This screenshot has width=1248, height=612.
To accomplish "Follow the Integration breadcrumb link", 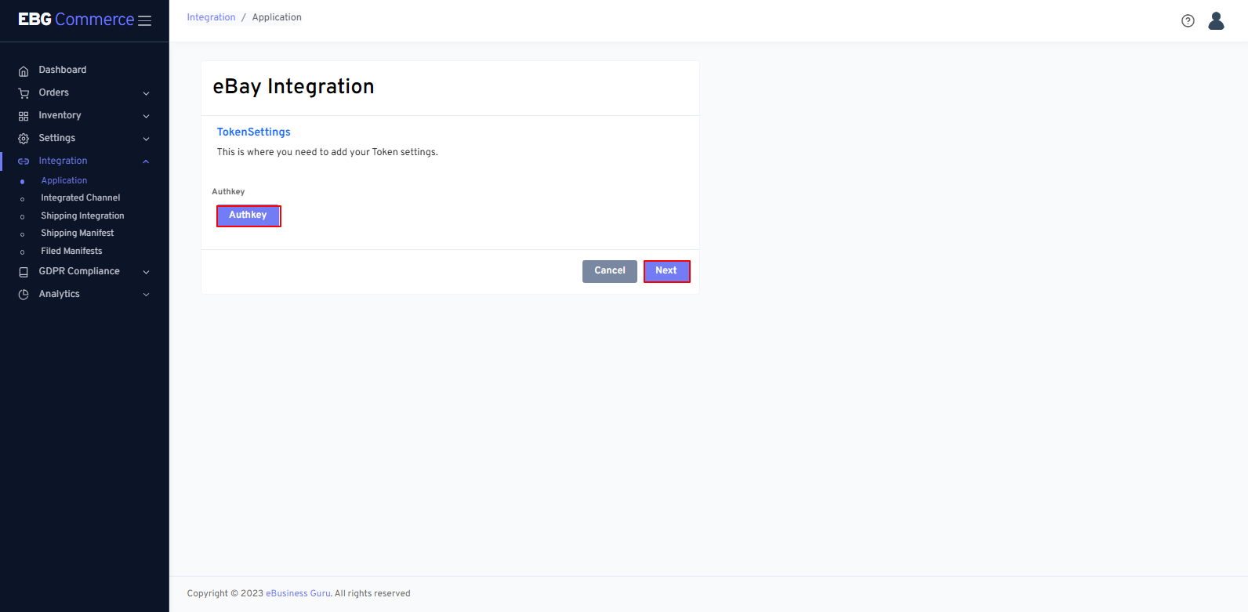I will pyautogui.click(x=211, y=17).
